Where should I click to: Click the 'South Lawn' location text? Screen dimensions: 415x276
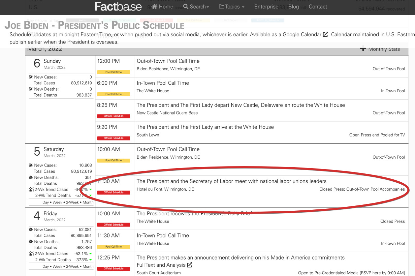148,135
